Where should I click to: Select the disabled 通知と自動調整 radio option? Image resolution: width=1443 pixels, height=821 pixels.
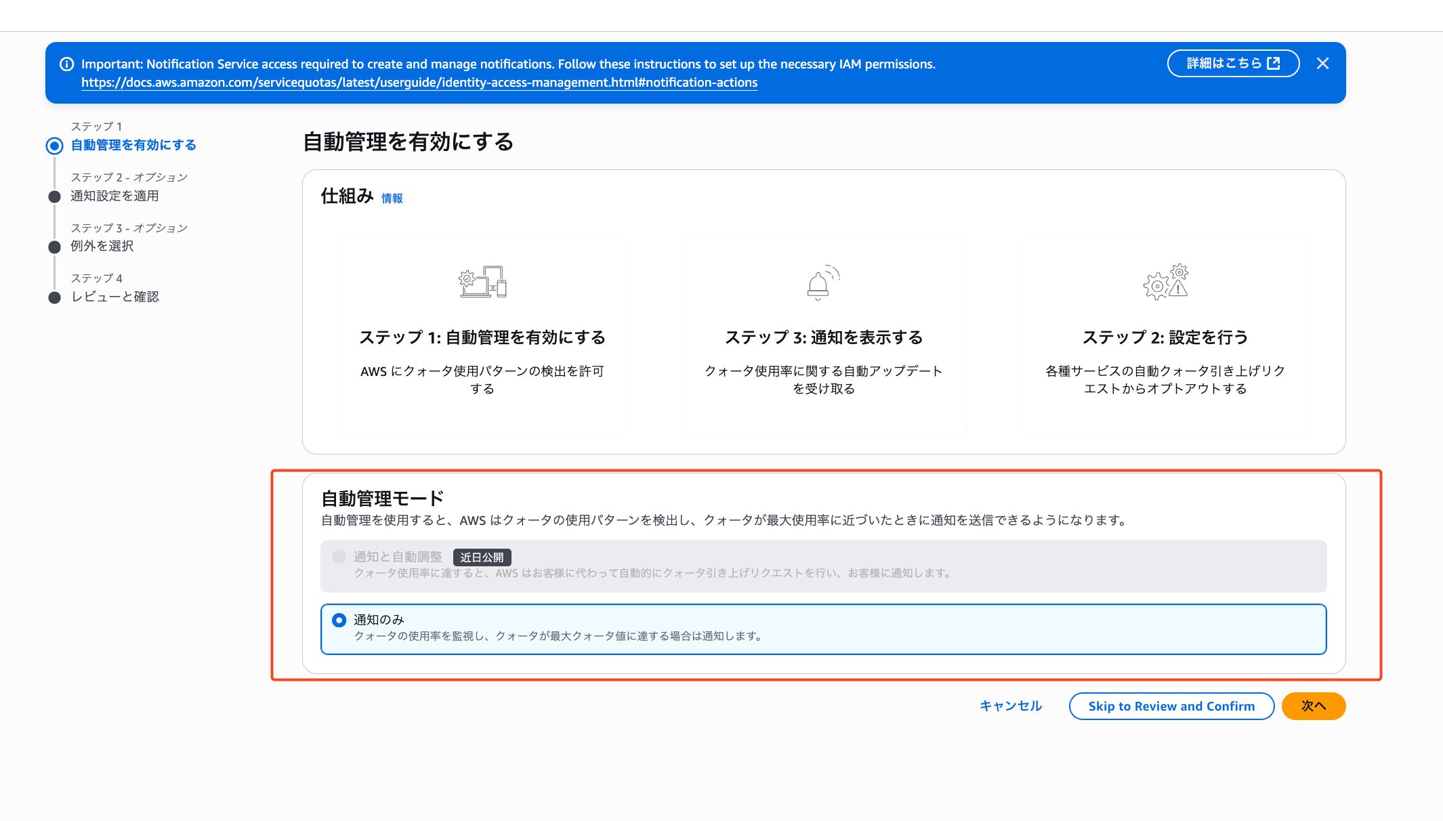click(339, 557)
